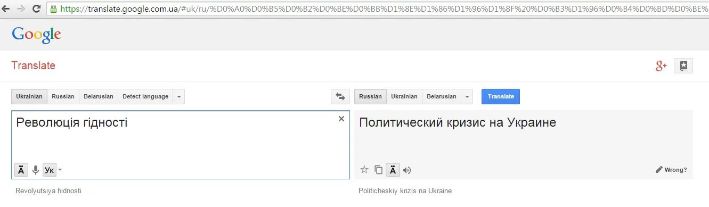Select Belarusian as source language
The height and width of the screenshot is (207, 709).
click(x=99, y=96)
